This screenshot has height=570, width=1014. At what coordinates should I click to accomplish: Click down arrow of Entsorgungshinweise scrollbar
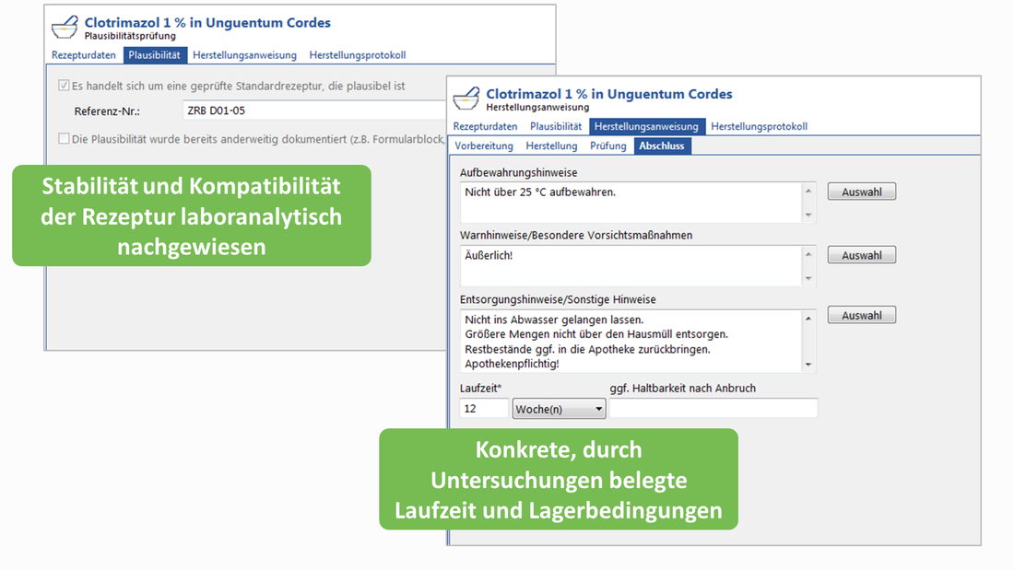[808, 366]
